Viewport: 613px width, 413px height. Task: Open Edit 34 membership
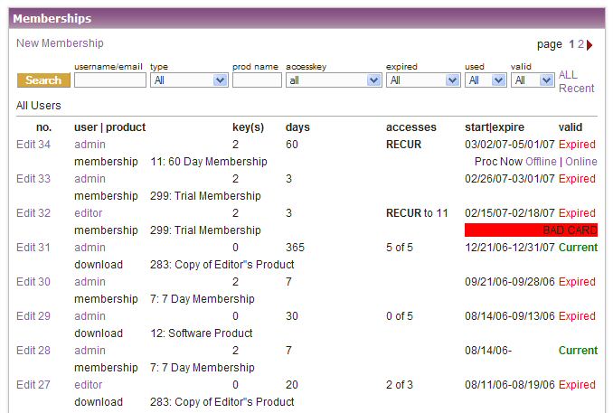coord(33,145)
